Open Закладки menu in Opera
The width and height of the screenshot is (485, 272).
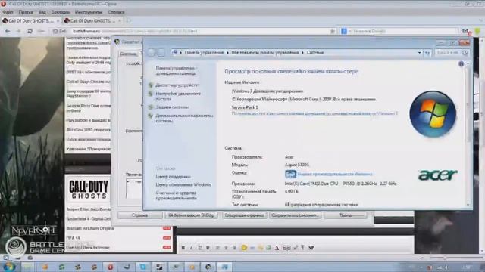point(61,12)
